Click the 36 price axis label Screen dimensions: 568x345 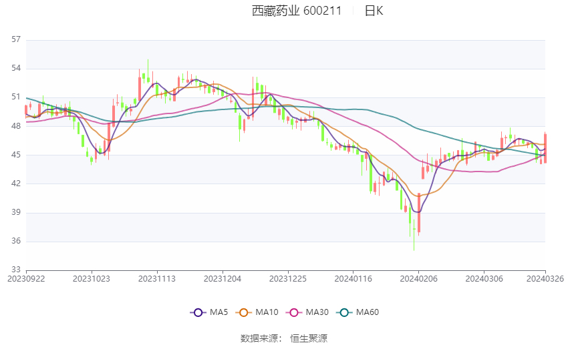pyautogui.click(x=16, y=241)
